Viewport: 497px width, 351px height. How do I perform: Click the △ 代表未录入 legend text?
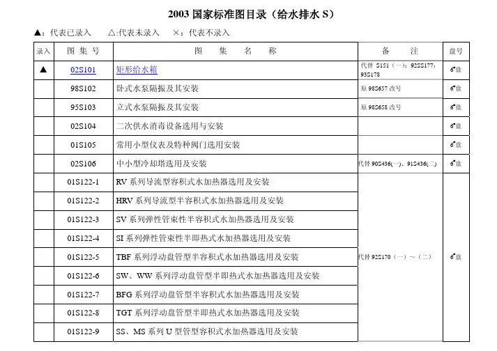pos(134,33)
